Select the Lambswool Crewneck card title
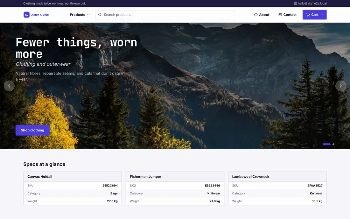 [250, 177]
